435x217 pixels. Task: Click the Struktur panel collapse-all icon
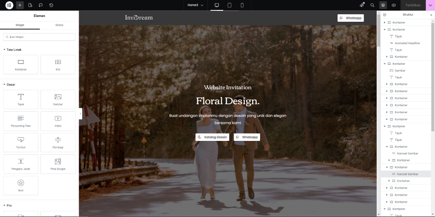point(385,15)
